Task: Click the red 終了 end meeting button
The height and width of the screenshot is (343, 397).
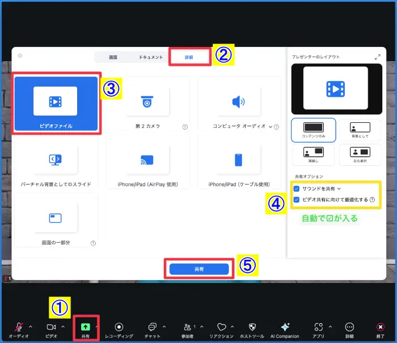Action: pyautogui.click(x=380, y=327)
